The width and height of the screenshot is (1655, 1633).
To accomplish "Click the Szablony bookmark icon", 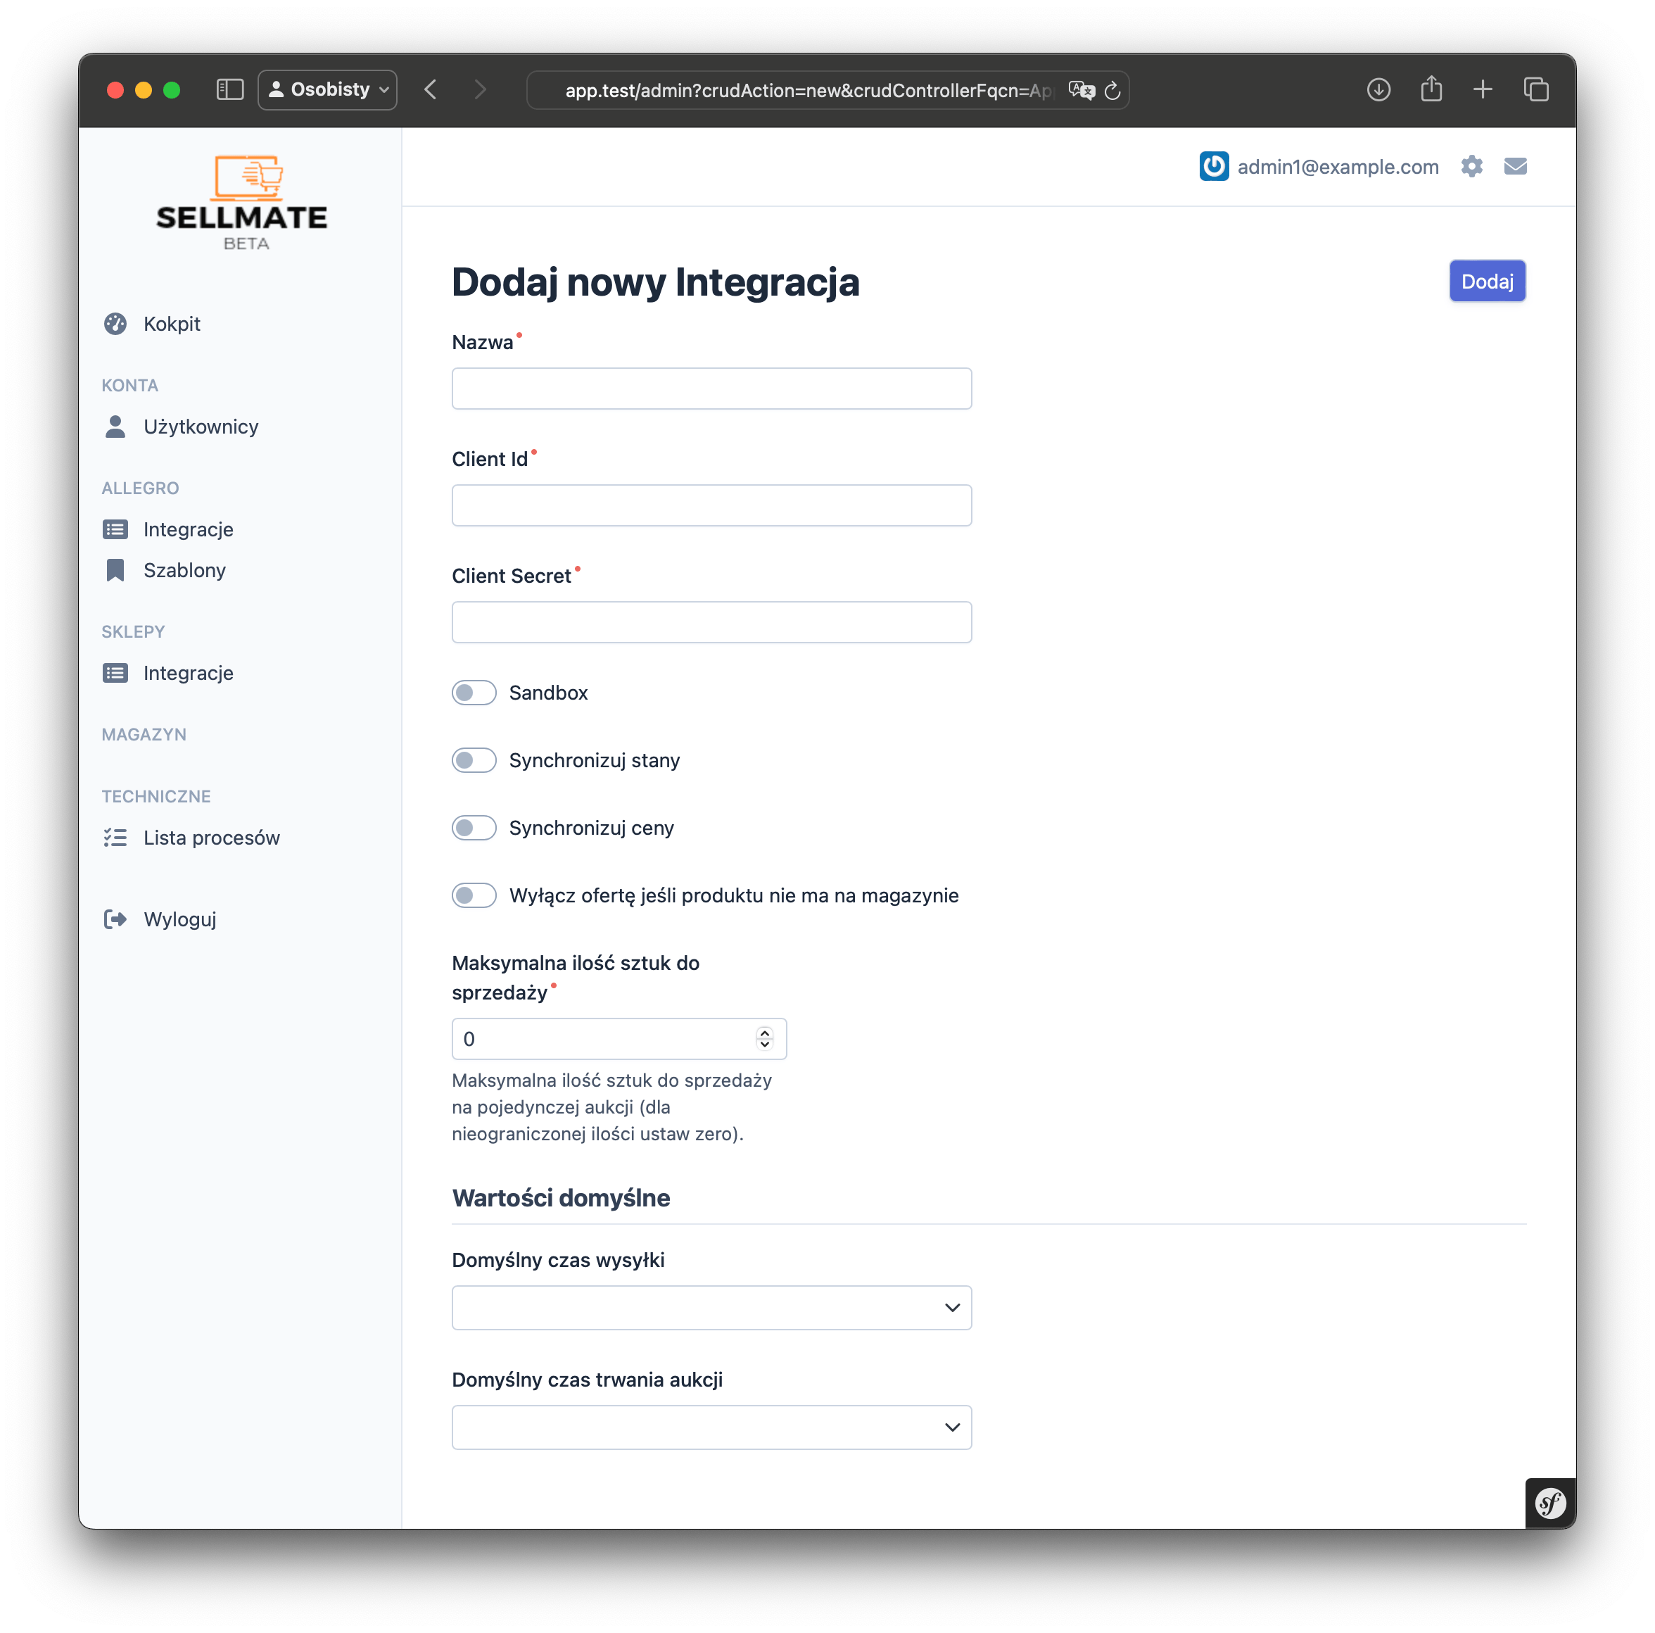I will coord(115,571).
